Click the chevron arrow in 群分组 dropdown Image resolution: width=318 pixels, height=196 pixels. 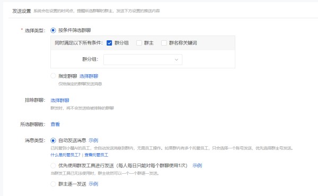coord(176,59)
